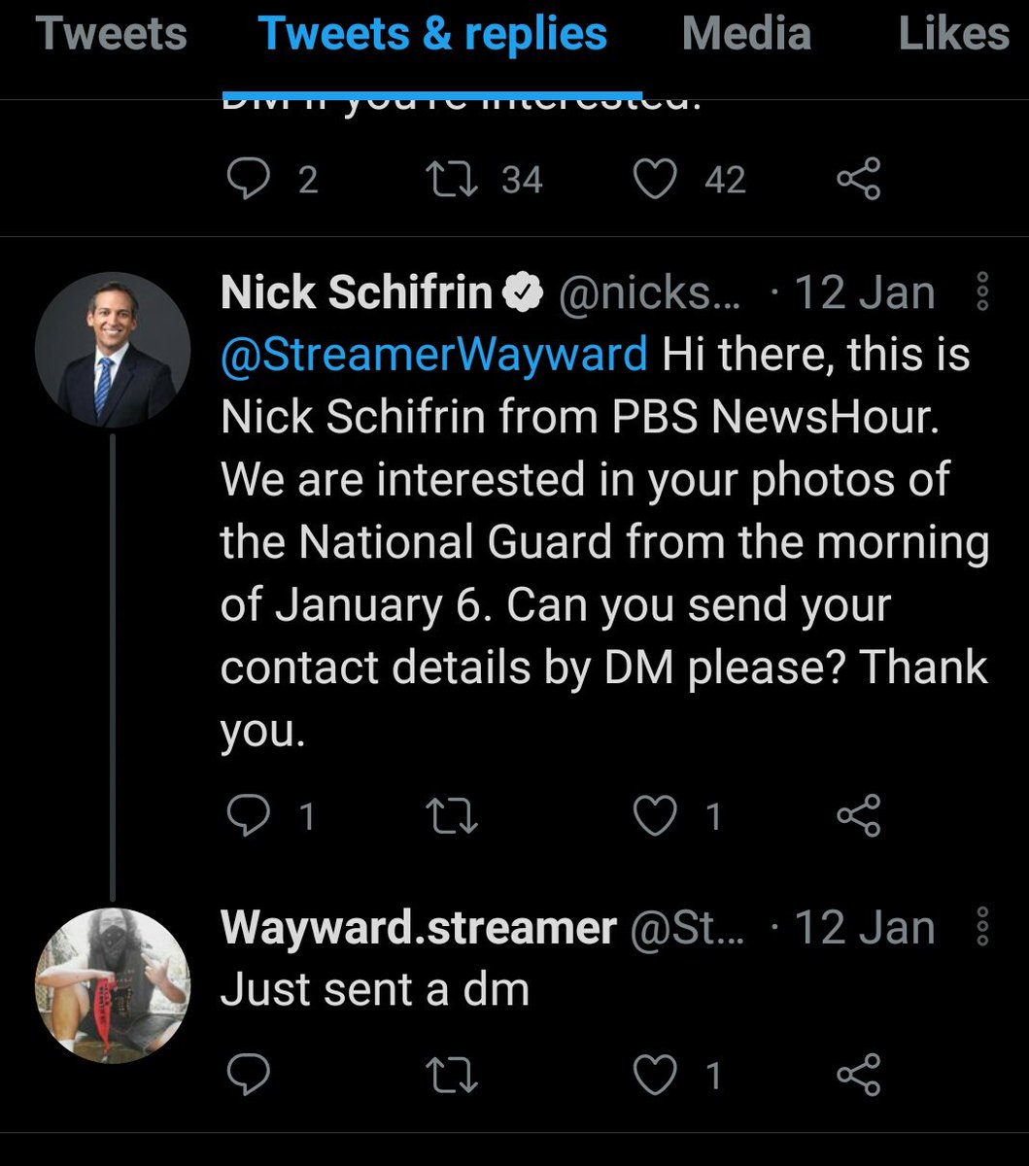View Wayward.streamer's profile avatar
Viewport: 1029px width, 1166px height.
tap(113, 985)
